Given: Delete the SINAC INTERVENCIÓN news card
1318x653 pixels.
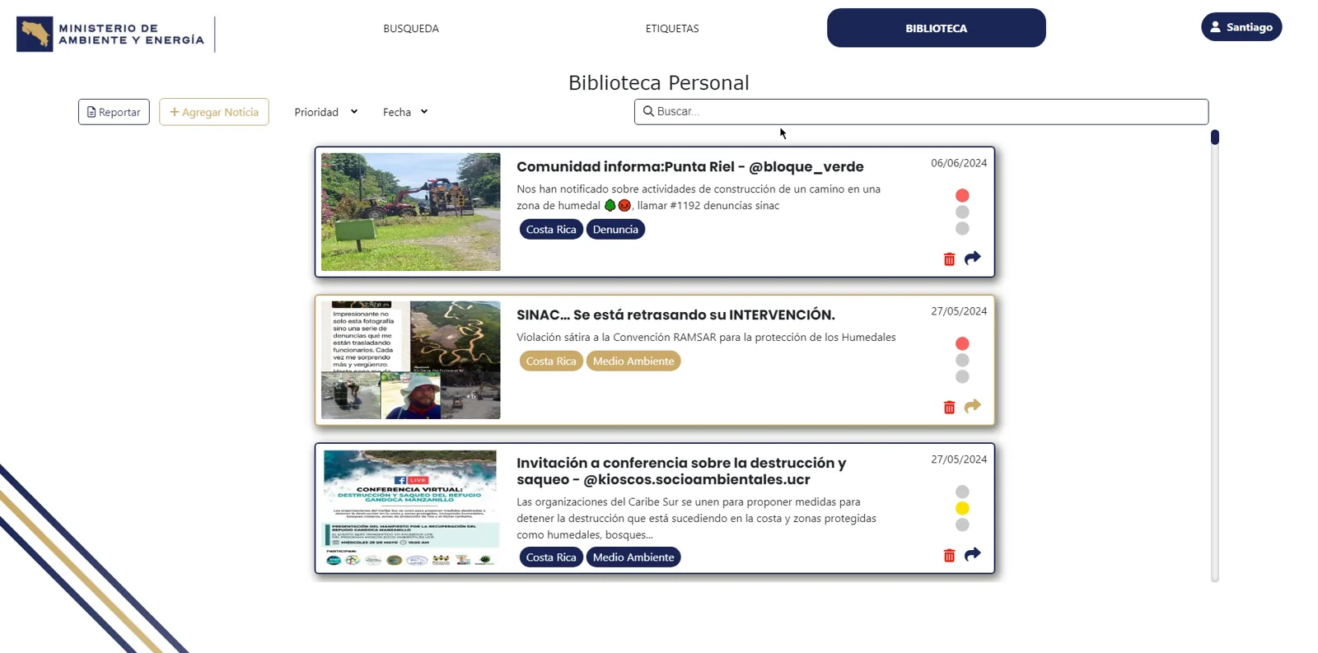Looking at the screenshot, I should click(x=949, y=408).
